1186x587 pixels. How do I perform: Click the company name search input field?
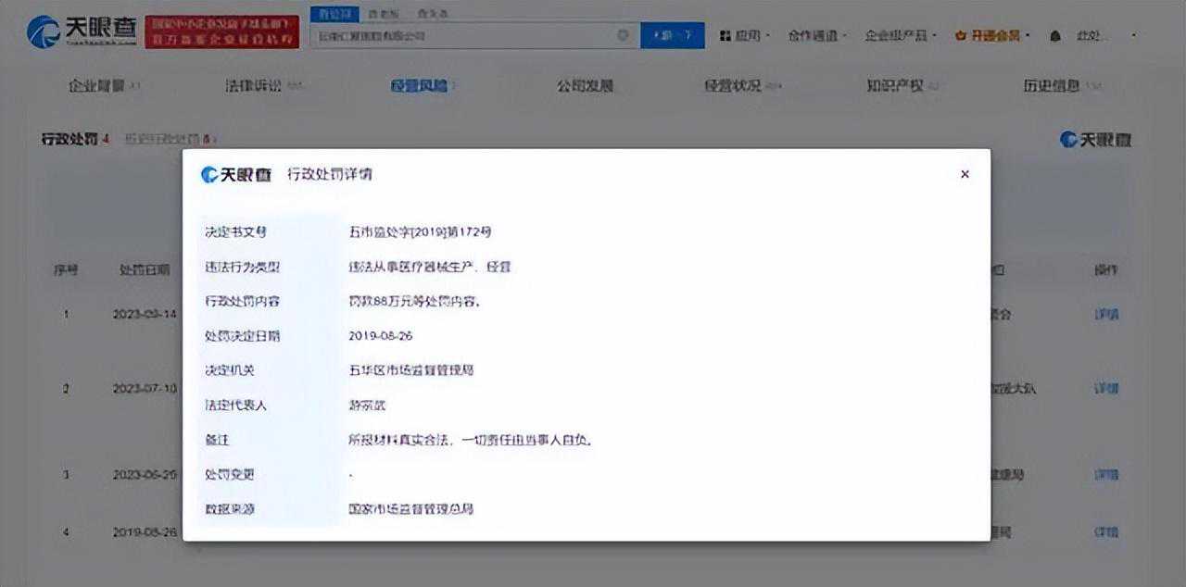[x=463, y=35]
